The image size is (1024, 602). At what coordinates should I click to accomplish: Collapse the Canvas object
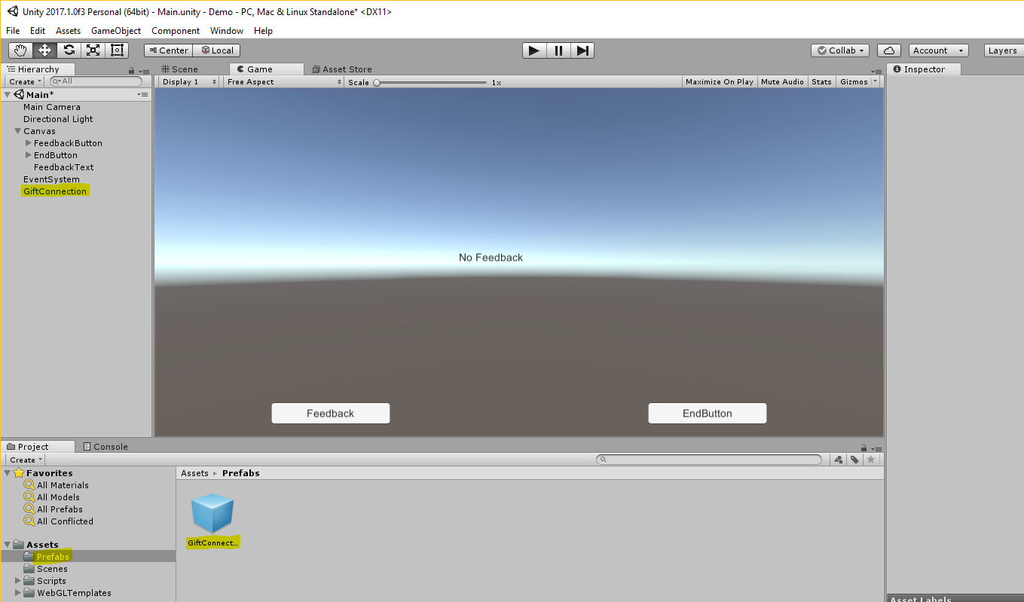click(18, 131)
